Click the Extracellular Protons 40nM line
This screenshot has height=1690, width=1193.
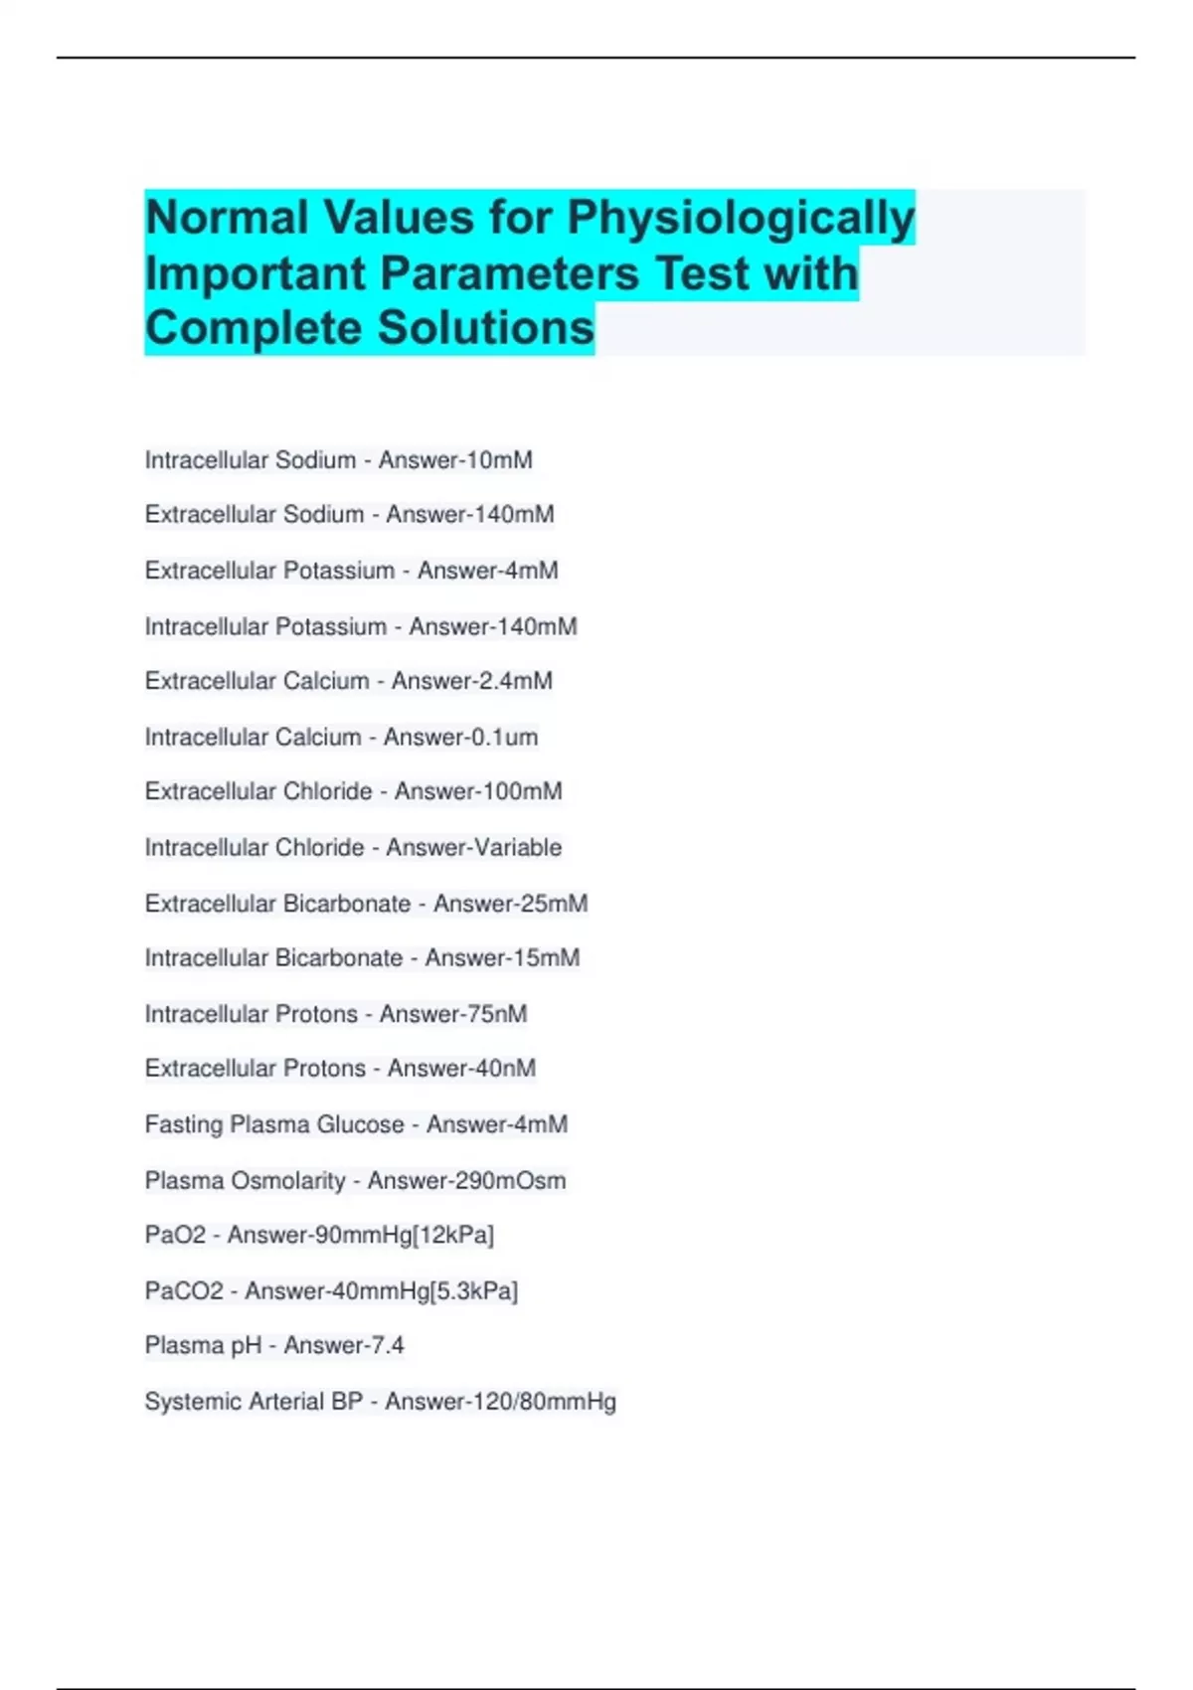pos(340,1069)
